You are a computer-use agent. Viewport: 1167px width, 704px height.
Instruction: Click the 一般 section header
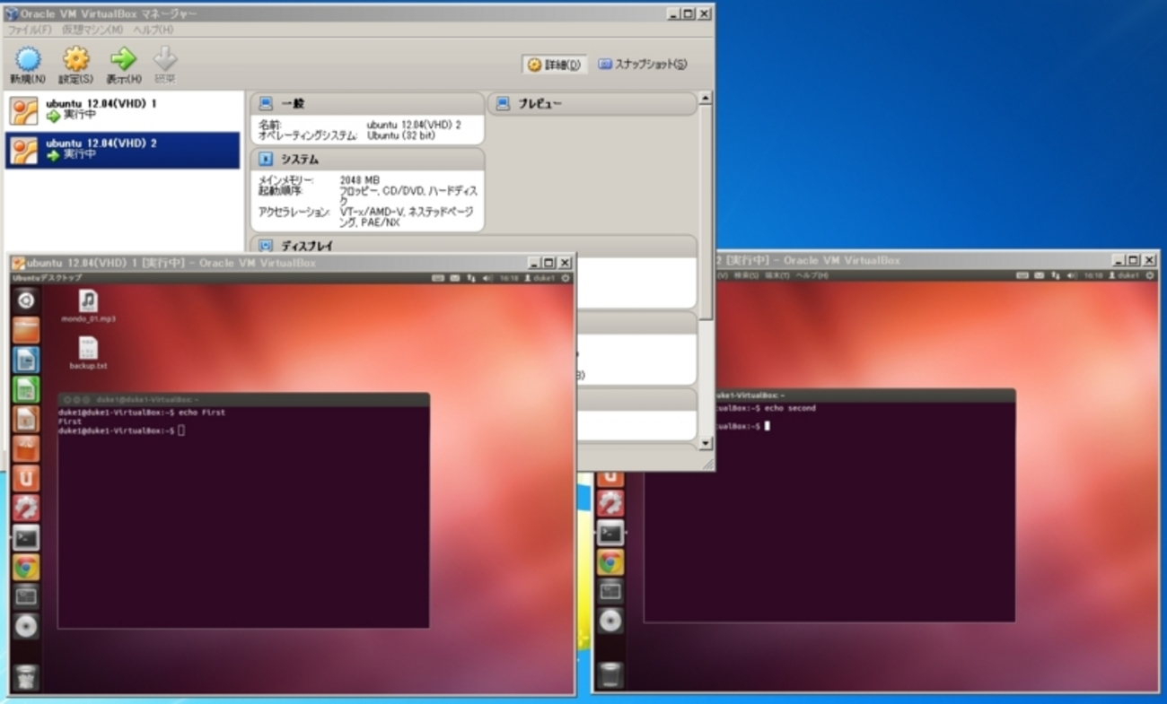tap(367, 104)
